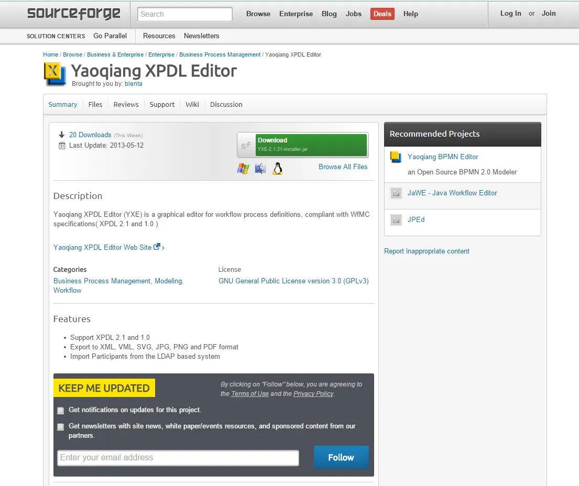Open the Blog header link

[329, 14]
